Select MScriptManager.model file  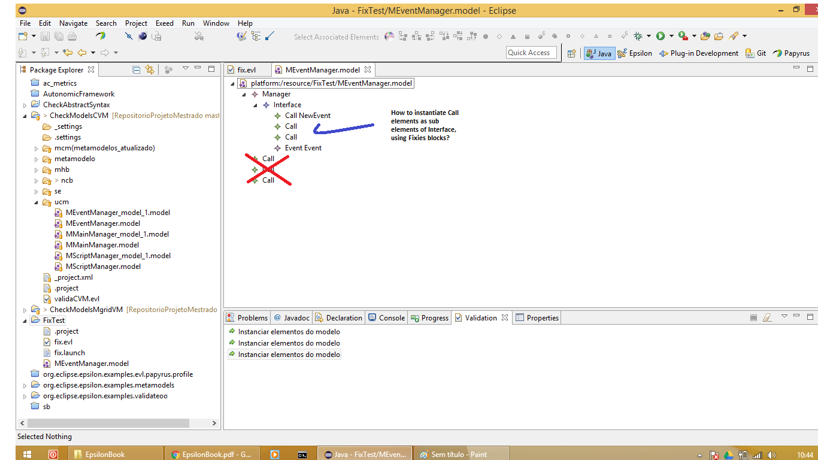click(103, 267)
